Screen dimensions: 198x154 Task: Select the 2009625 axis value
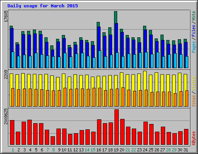(6, 116)
